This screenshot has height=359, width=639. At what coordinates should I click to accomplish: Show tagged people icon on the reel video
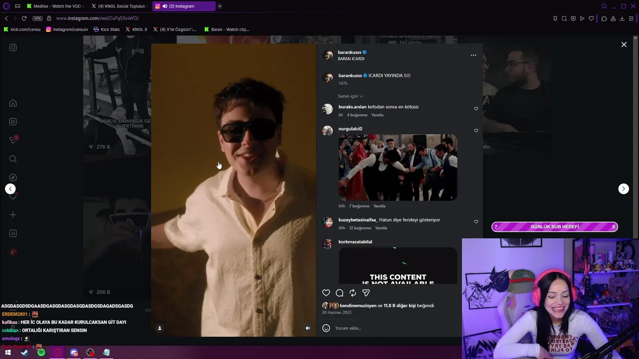pyautogui.click(x=160, y=328)
